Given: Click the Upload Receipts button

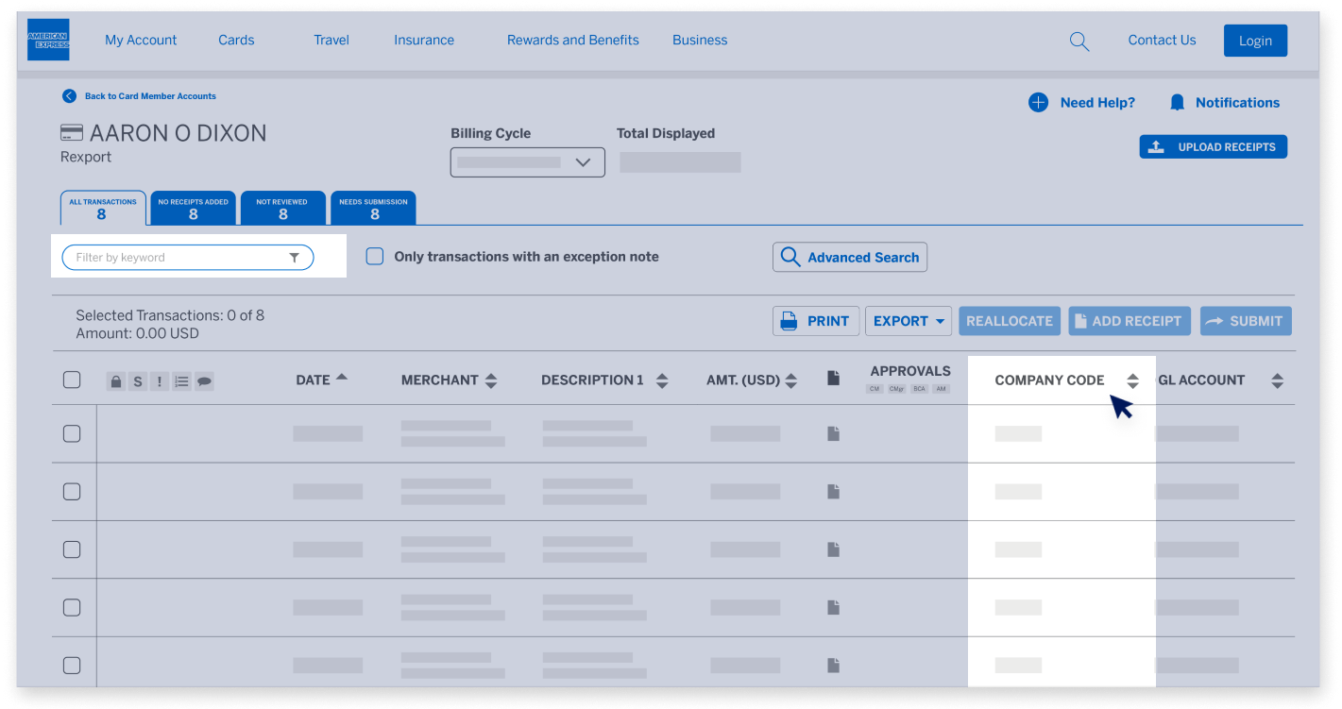Looking at the screenshot, I should click(x=1213, y=147).
